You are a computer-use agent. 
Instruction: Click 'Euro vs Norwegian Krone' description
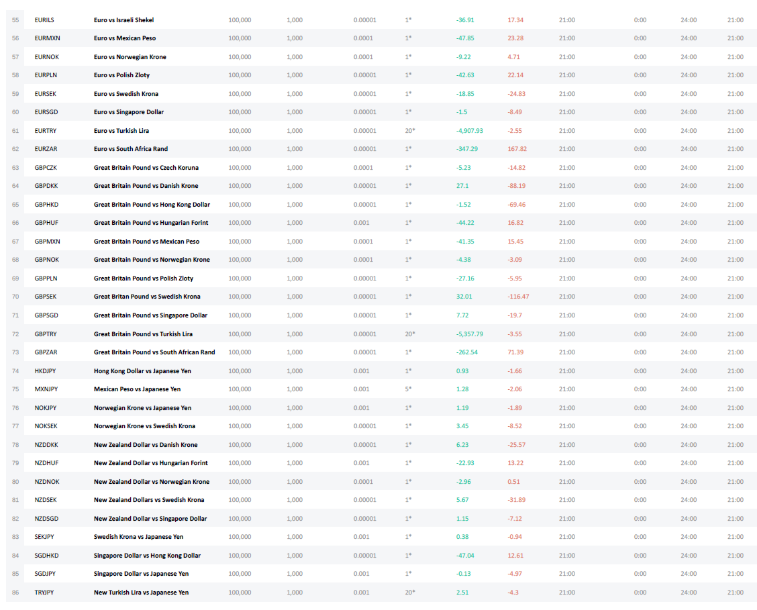(x=130, y=57)
